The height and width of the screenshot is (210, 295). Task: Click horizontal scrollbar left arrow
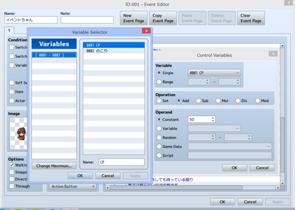(x=107, y=187)
